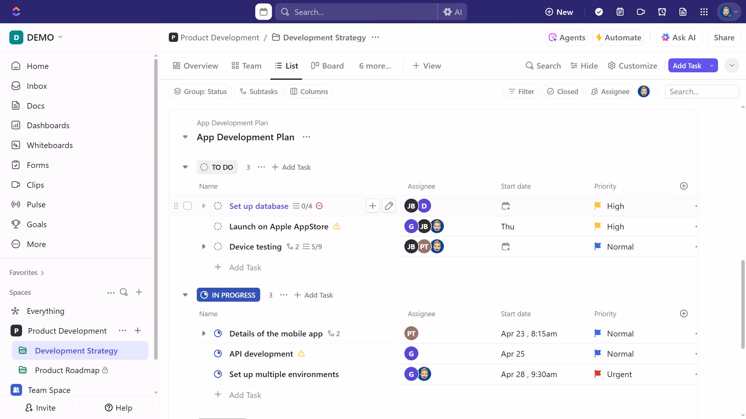The height and width of the screenshot is (419, 746).
Task: Open the Agents button
Action: [x=567, y=38]
